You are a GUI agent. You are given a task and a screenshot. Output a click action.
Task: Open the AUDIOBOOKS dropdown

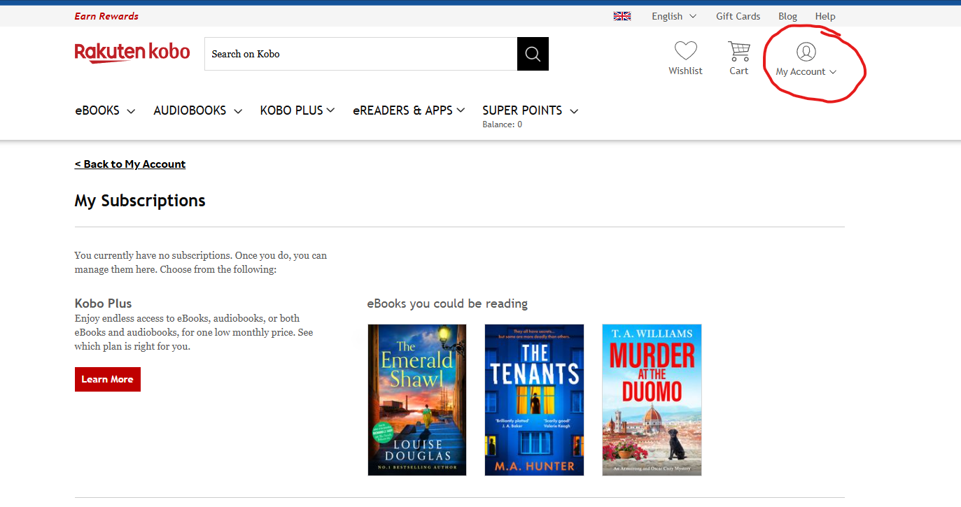coord(196,110)
